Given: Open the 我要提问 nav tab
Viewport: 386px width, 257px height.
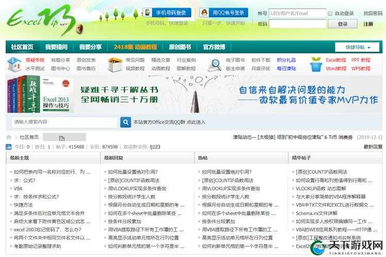Looking at the screenshot, I should point(56,47).
